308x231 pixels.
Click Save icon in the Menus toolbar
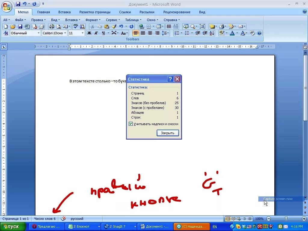coord(20,26)
